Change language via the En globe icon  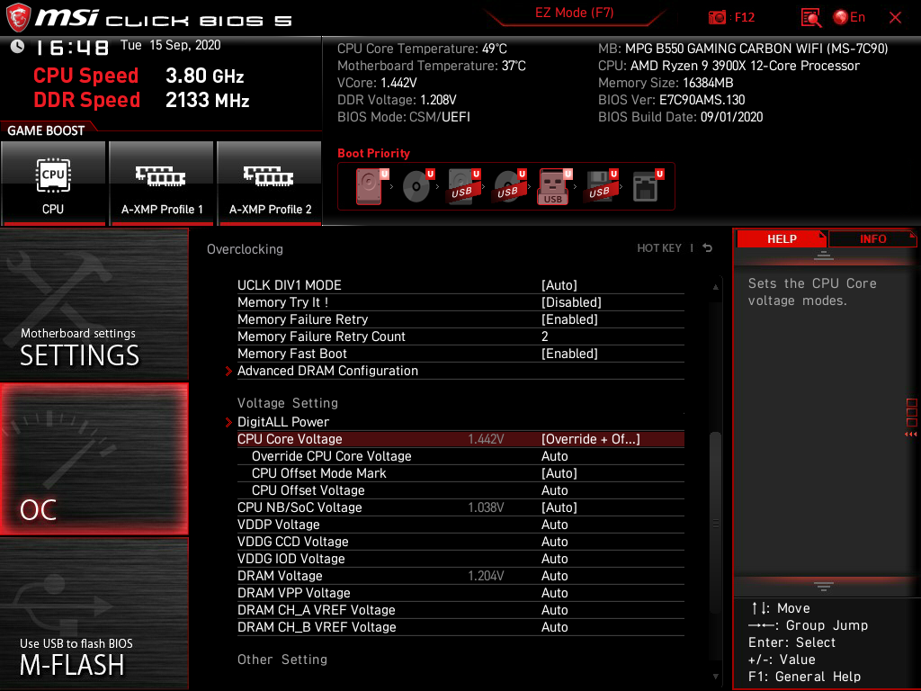849,17
